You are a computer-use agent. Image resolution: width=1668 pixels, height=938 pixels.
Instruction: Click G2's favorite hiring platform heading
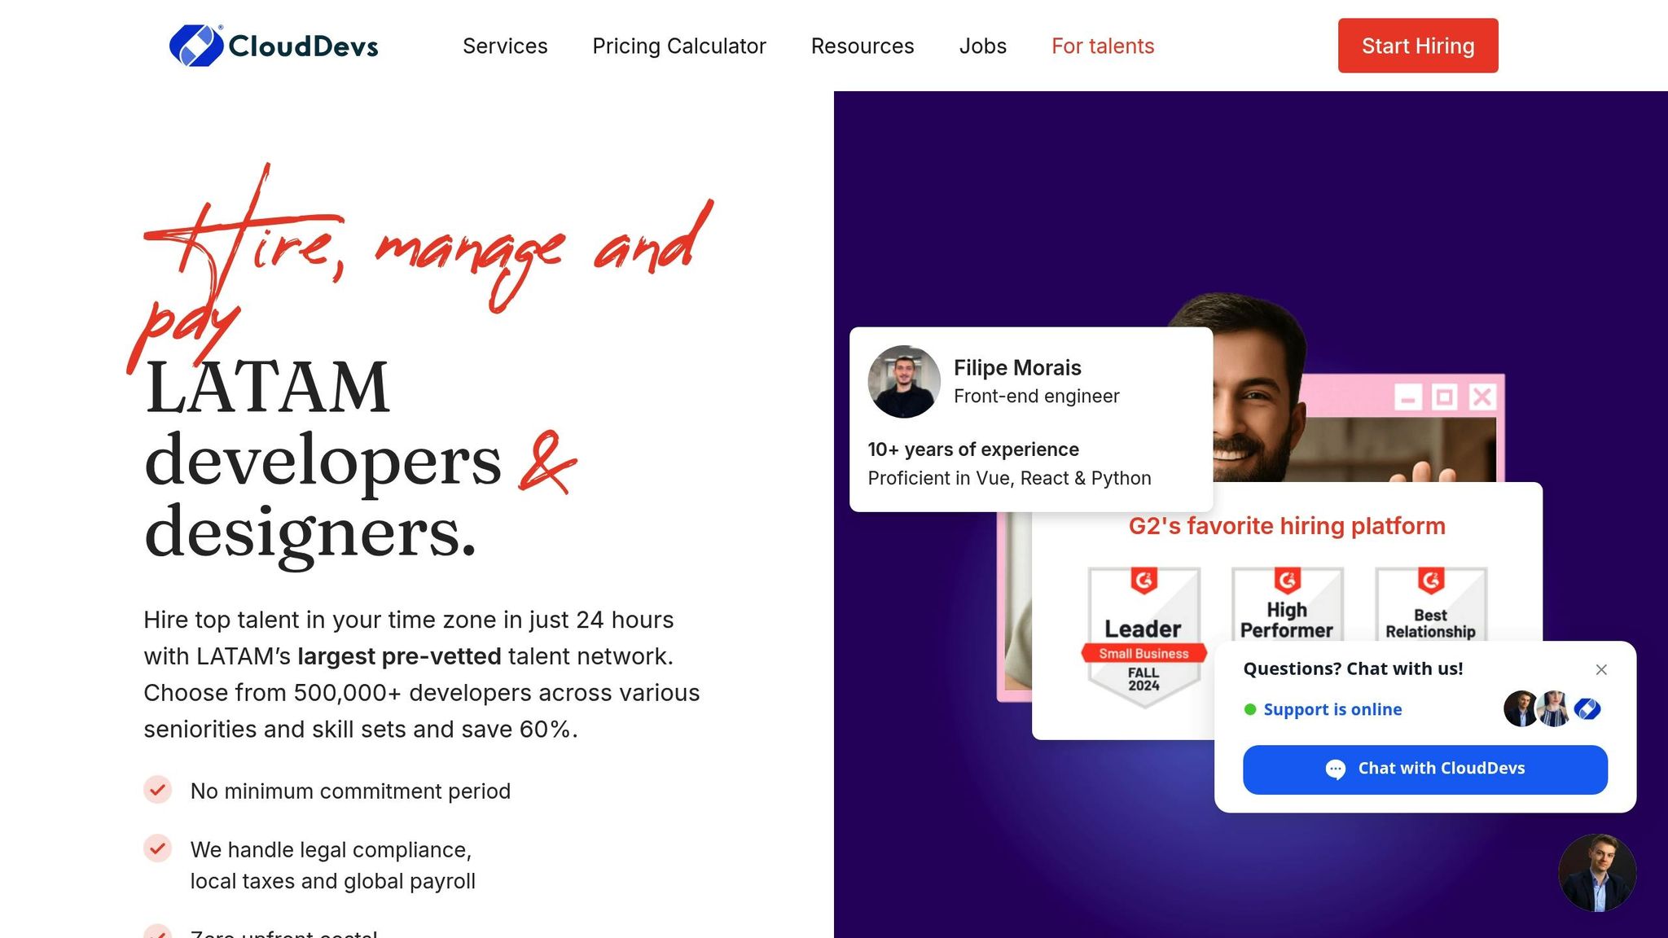coord(1287,526)
